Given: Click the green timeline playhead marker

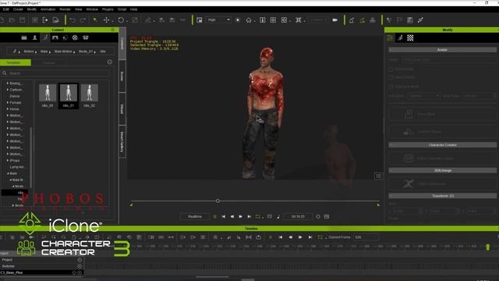Looking at the screenshot, I should (487, 247).
